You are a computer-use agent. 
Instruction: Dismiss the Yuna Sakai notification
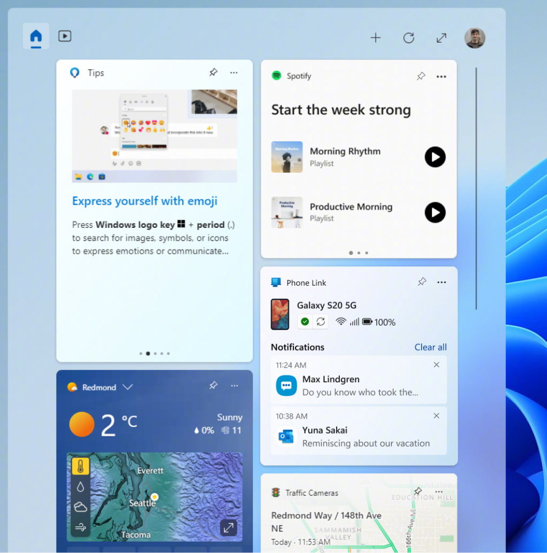coord(436,416)
